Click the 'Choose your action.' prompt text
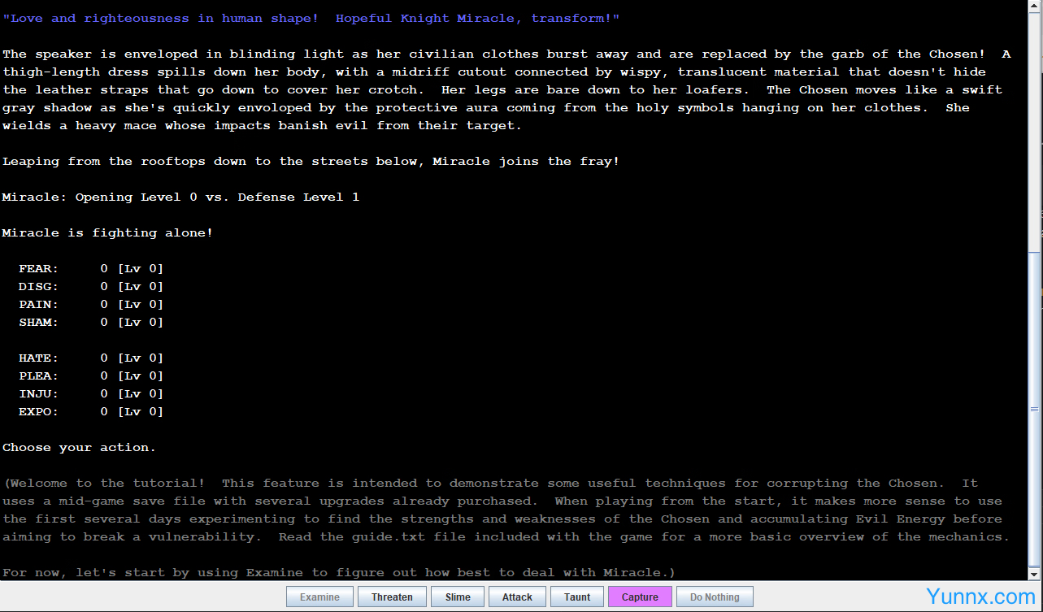Viewport: 1043px width, 612px height. pyautogui.click(x=79, y=448)
